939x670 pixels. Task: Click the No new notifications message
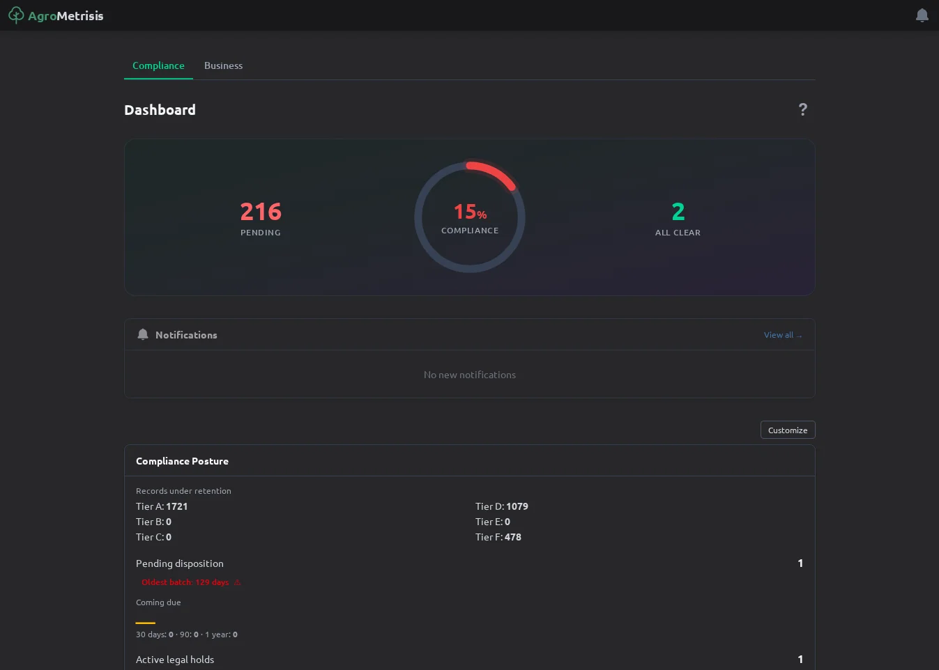pyautogui.click(x=470, y=375)
